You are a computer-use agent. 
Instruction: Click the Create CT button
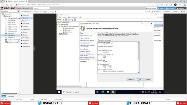pos(171,8)
